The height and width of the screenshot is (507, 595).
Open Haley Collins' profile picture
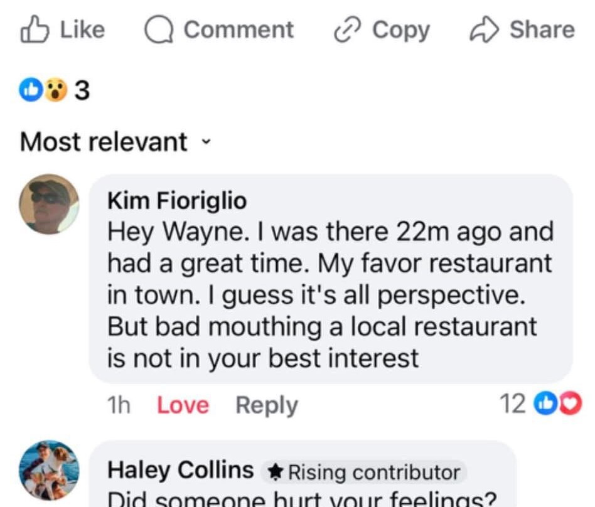coord(49,471)
